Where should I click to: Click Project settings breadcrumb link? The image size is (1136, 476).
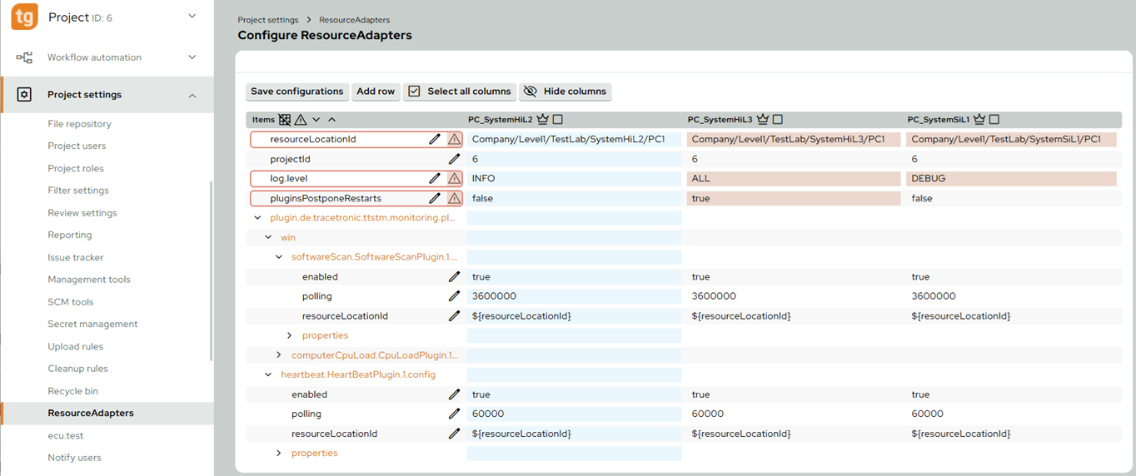pos(268,20)
